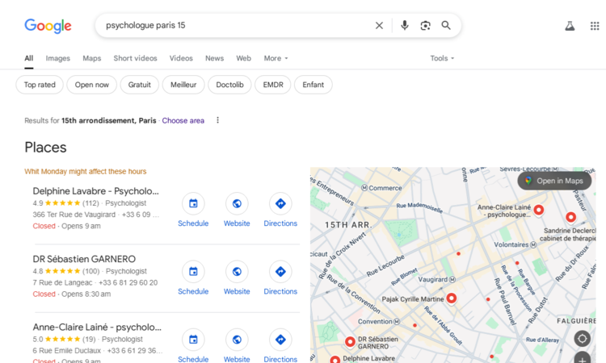Switch to the News tab
The image size is (606, 363).
tap(214, 58)
